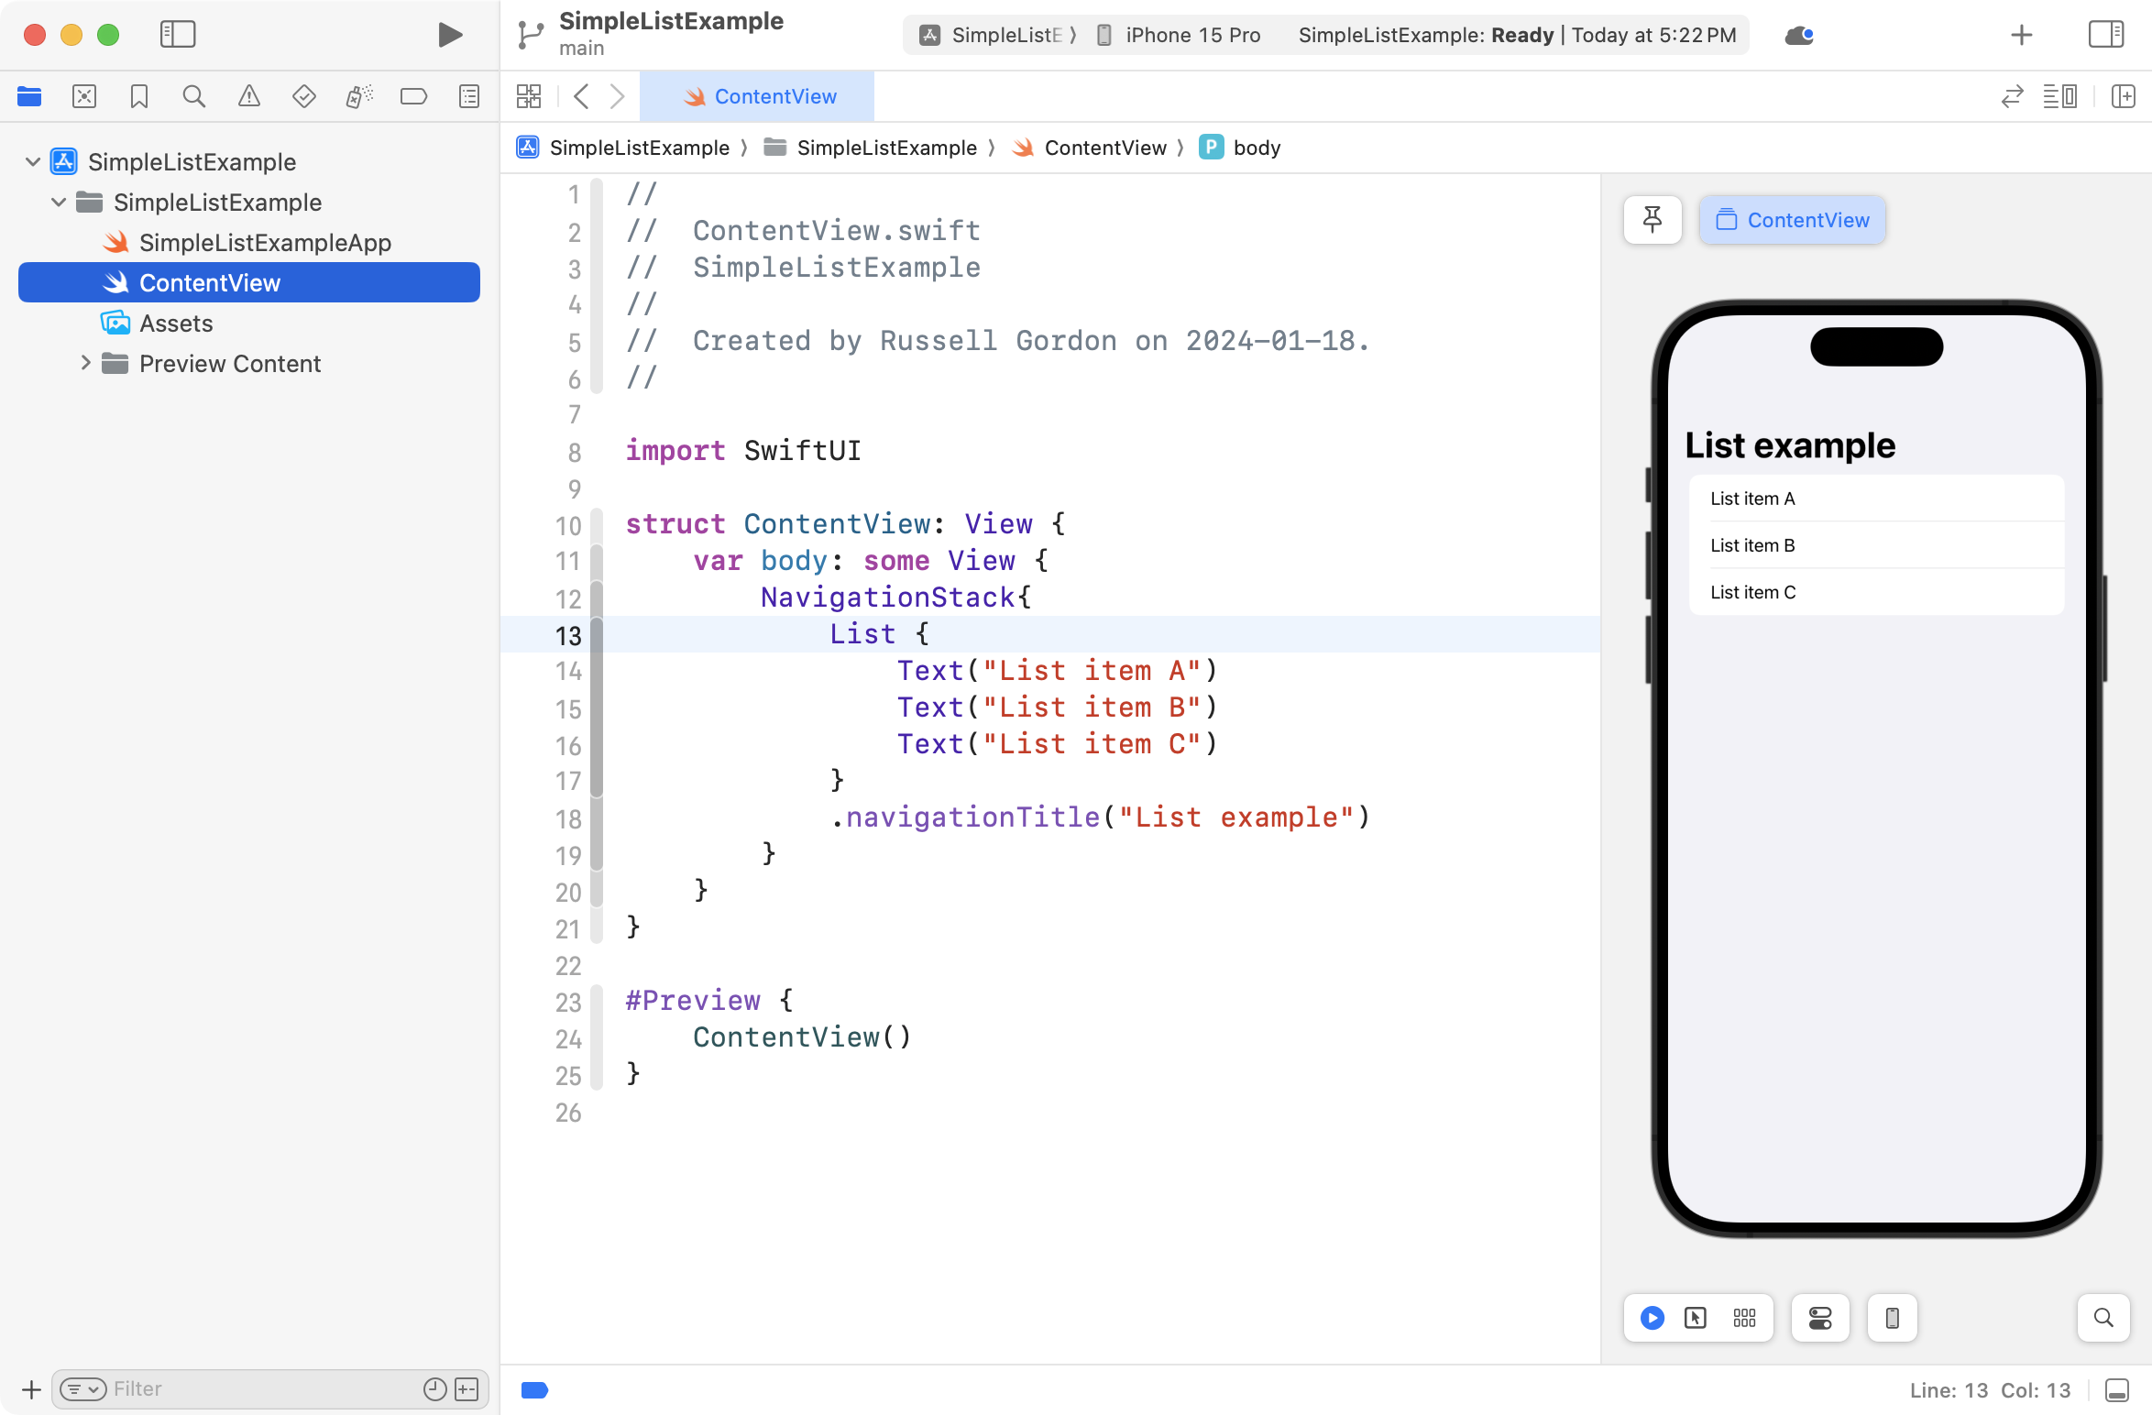
Task: Click the ContentView preview button
Action: [1792, 220]
